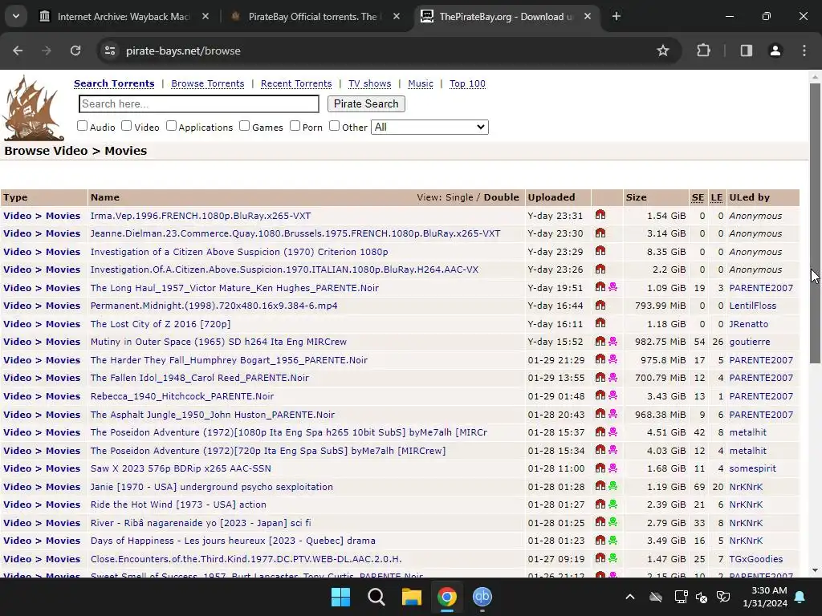822x616 pixels.
Task: Check the Other checkbox
Action: (335, 126)
